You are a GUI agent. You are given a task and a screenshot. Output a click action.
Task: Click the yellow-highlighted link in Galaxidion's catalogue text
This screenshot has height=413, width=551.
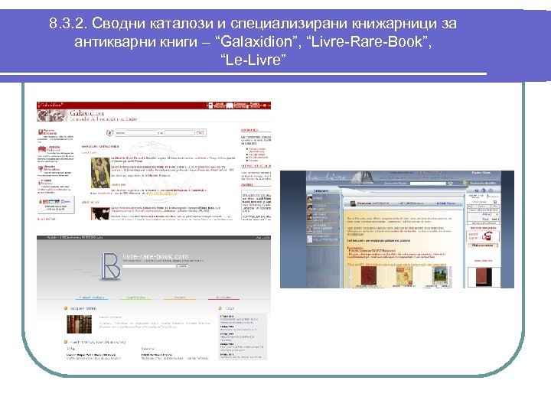pyautogui.click(x=162, y=193)
